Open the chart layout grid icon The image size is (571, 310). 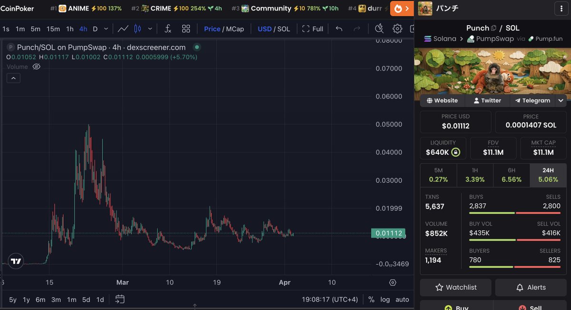[186, 29]
